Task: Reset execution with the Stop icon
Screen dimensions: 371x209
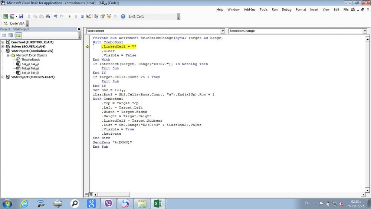Action: (82, 17)
